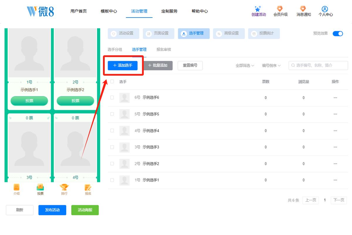Click the 创建活动 star icon
Screen dimensions: 352x235
click(x=258, y=9)
